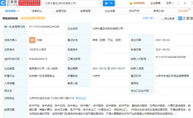The image size is (193, 118).
Task: Open the 经营风险 tab
Action: tap(61, 11)
